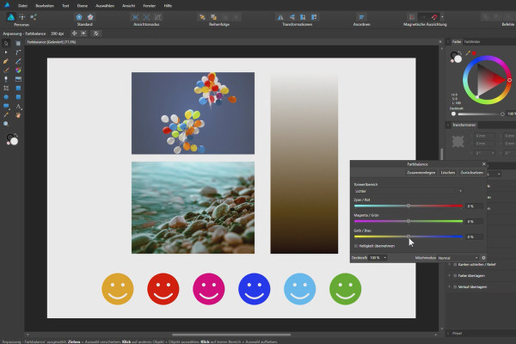The image size is (516, 344).
Task: Select the Color Picker tool in toolbox
Action: tap(6, 115)
